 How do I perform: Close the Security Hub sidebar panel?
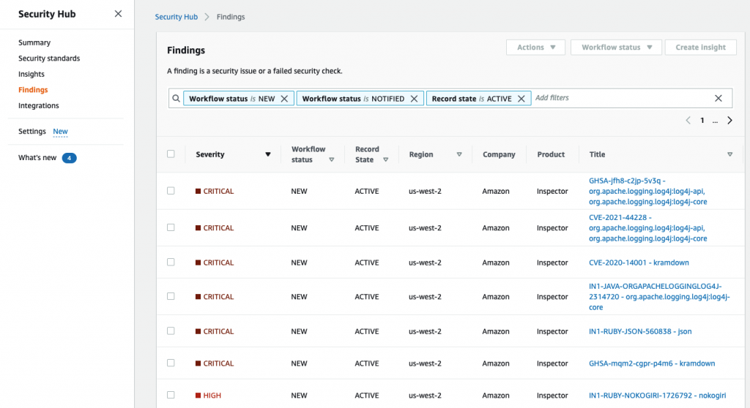pos(118,14)
